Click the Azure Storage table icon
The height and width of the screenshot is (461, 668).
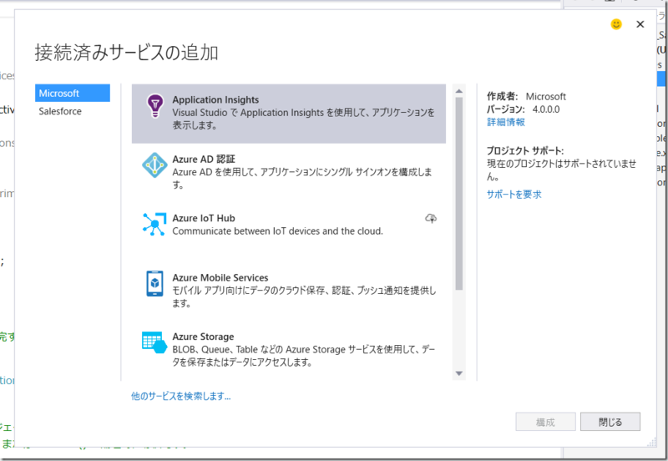click(x=154, y=342)
